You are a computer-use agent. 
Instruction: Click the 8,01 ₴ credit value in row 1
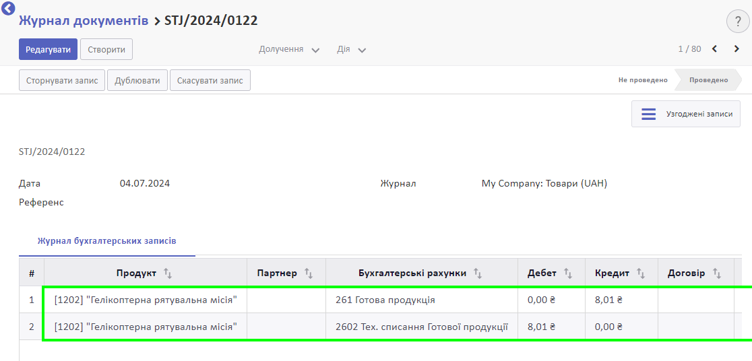(x=608, y=300)
